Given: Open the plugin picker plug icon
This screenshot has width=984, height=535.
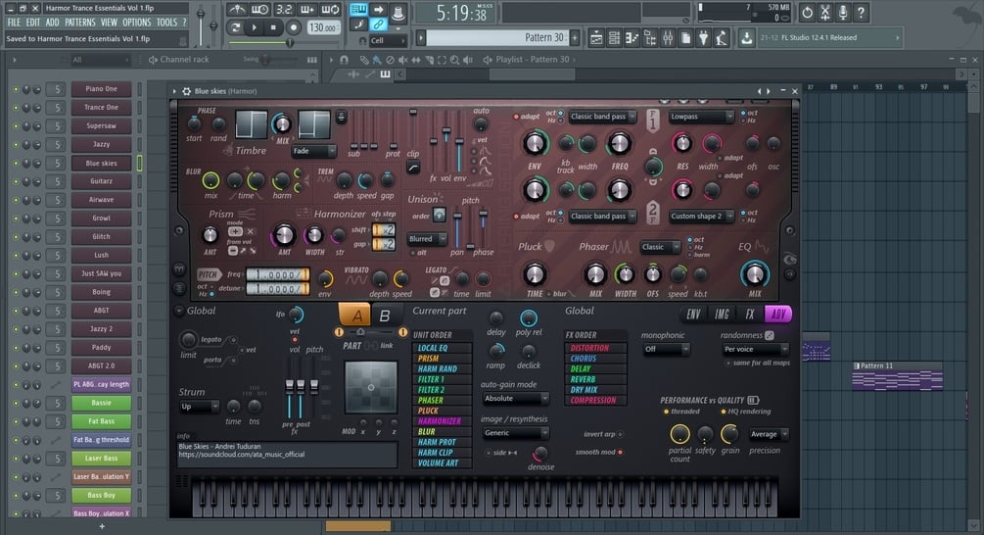Looking at the screenshot, I should 703,38.
